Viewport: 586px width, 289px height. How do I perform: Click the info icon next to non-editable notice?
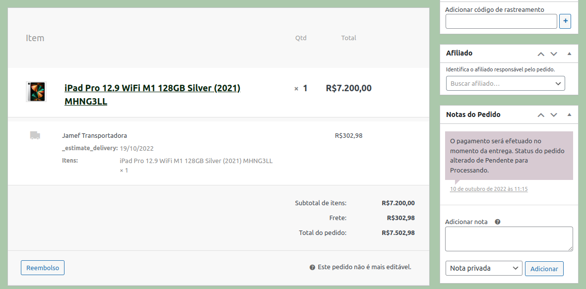(312, 268)
